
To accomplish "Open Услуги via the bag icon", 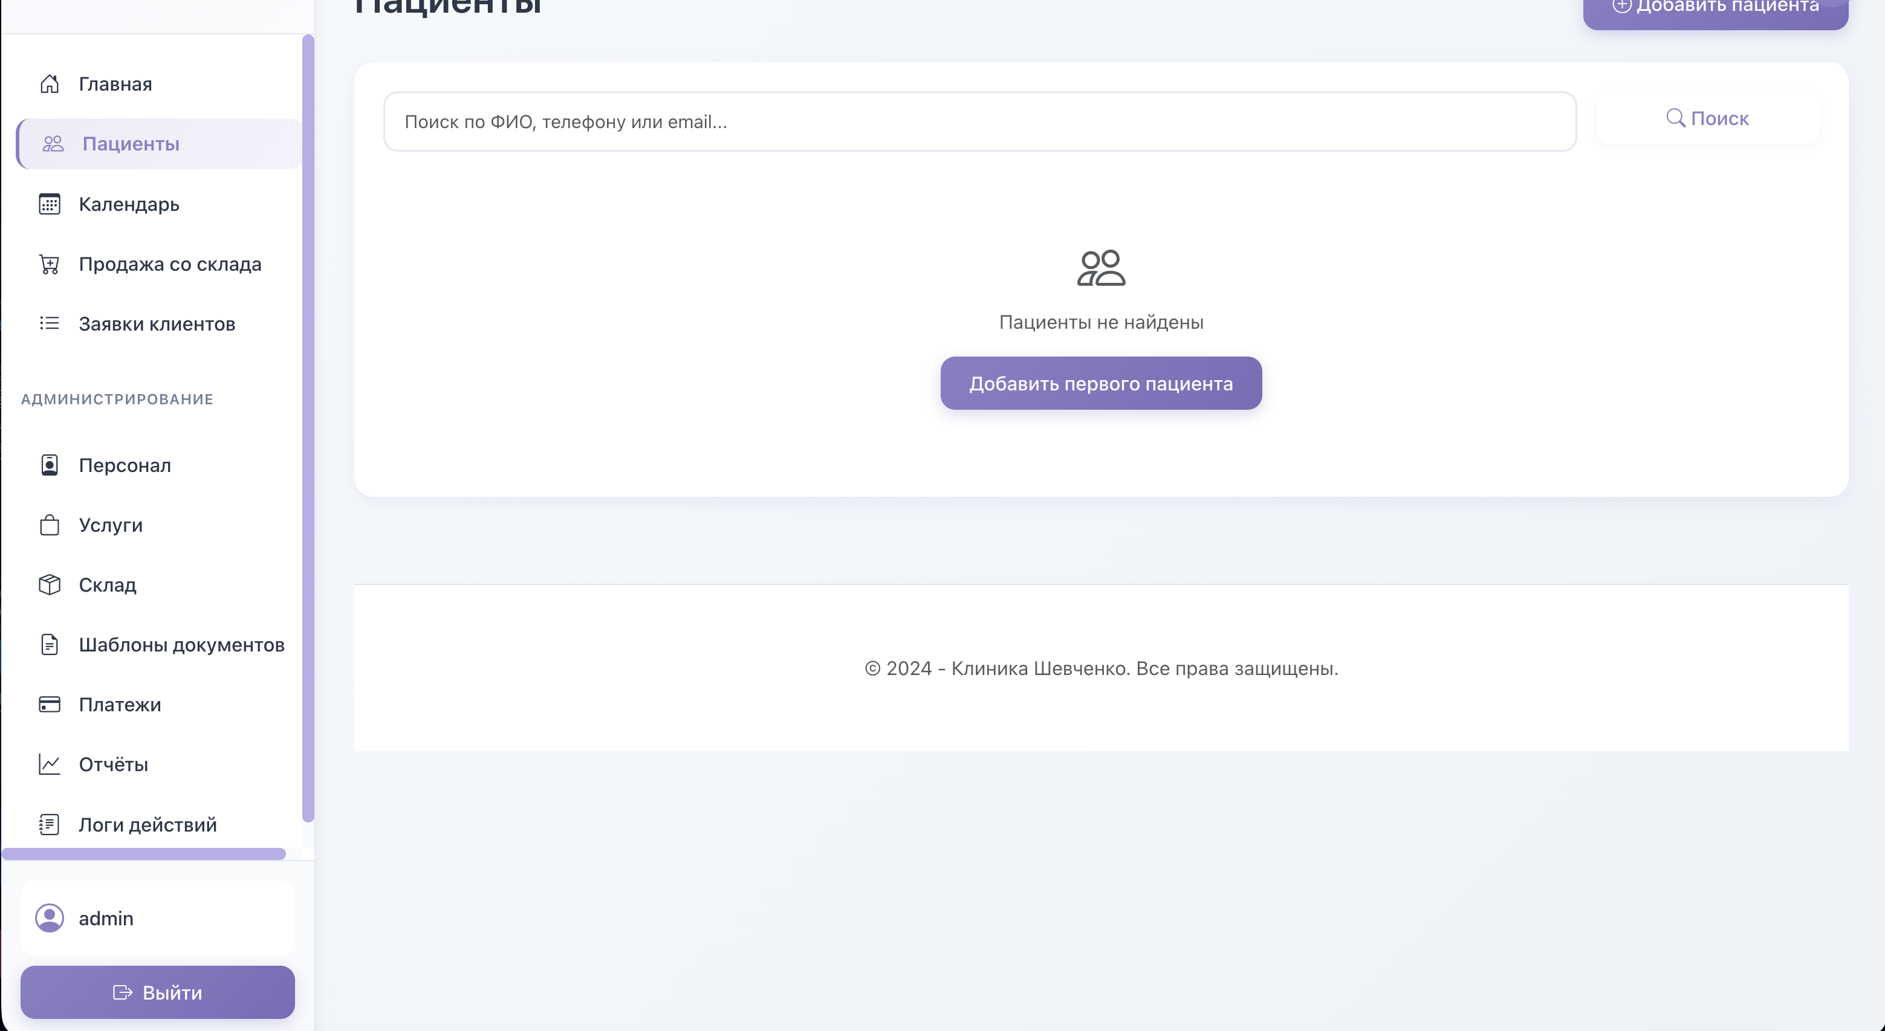I will point(49,525).
